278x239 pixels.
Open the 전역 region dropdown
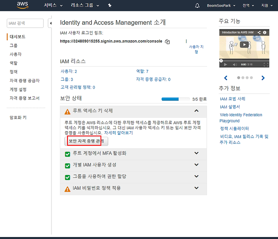coord(248,5)
